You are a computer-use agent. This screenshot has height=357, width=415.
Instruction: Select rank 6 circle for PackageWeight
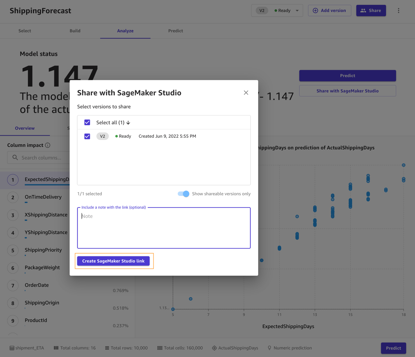(13, 268)
